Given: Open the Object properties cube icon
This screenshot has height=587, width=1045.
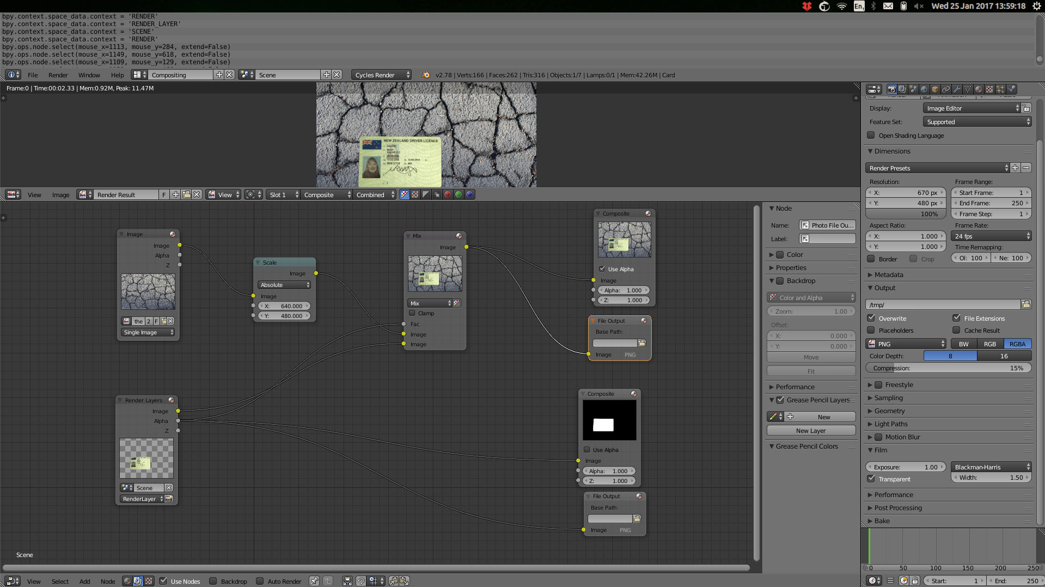Looking at the screenshot, I should click(935, 89).
